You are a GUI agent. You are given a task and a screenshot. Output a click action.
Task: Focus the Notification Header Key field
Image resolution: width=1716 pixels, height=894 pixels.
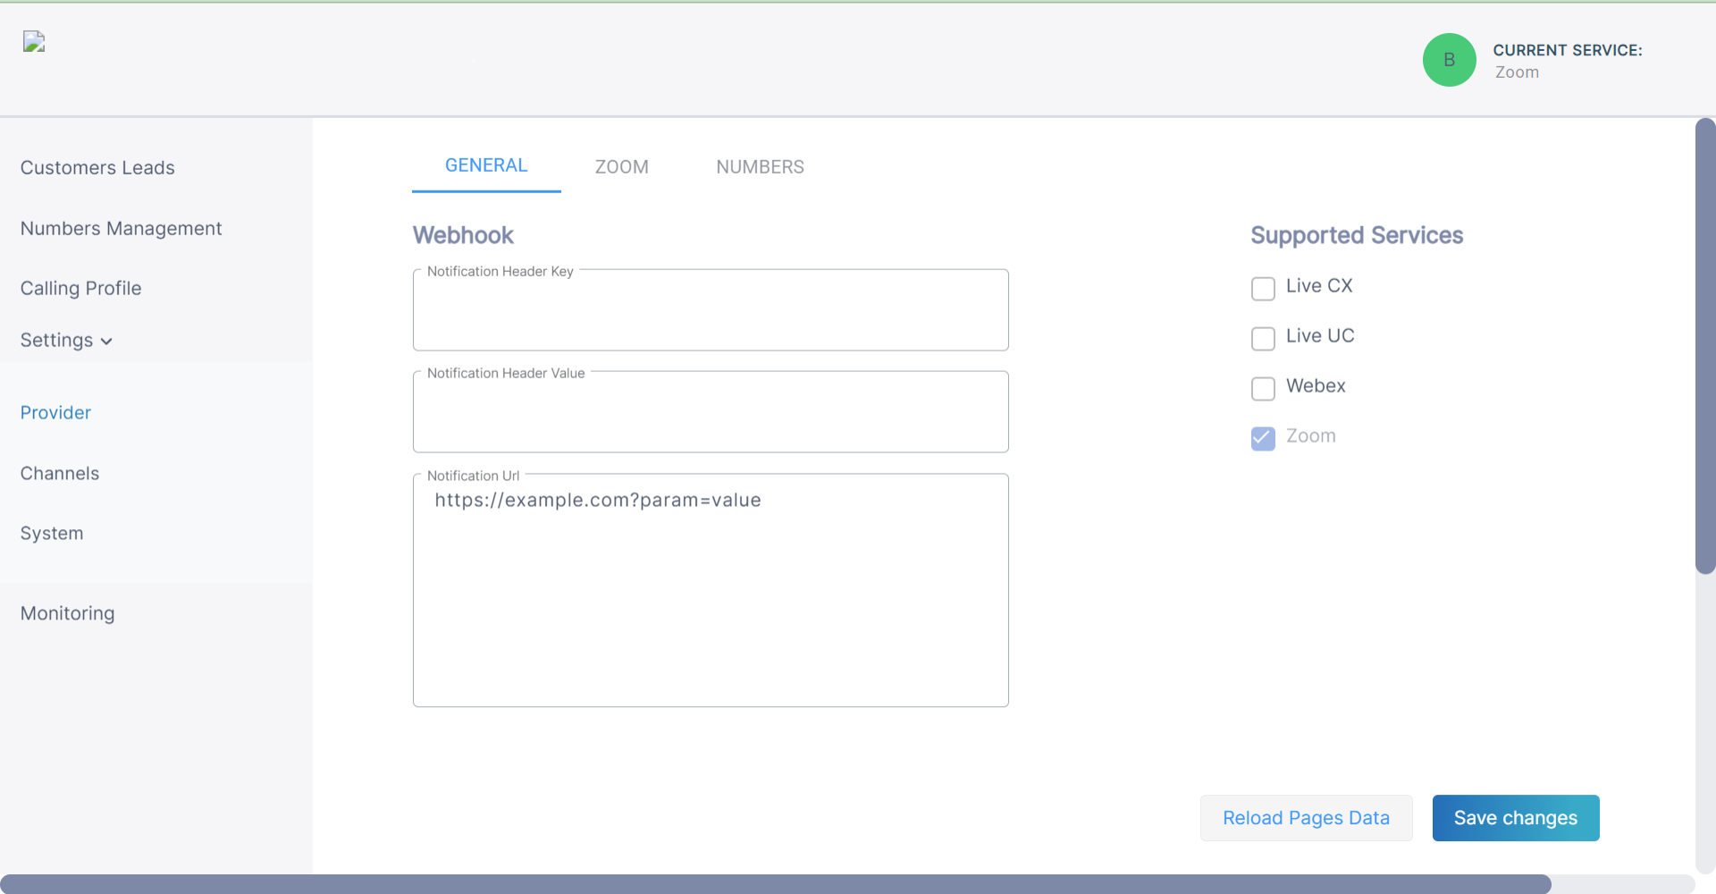[x=711, y=313]
